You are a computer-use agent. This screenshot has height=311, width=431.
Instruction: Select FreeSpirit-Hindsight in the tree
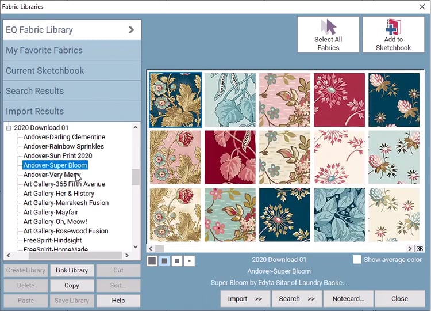point(52,240)
